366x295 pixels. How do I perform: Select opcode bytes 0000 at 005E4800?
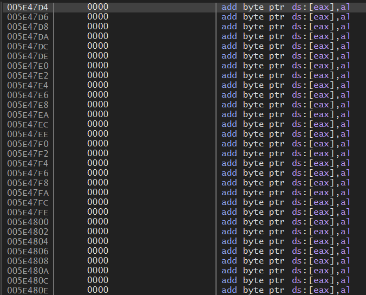coord(98,222)
